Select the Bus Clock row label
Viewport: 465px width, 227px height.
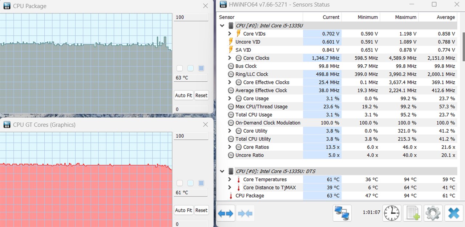click(246, 66)
